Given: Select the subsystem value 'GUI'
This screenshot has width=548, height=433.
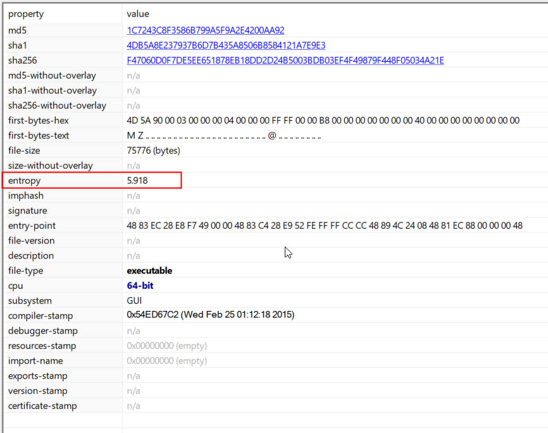Looking at the screenshot, I should 134,301.
